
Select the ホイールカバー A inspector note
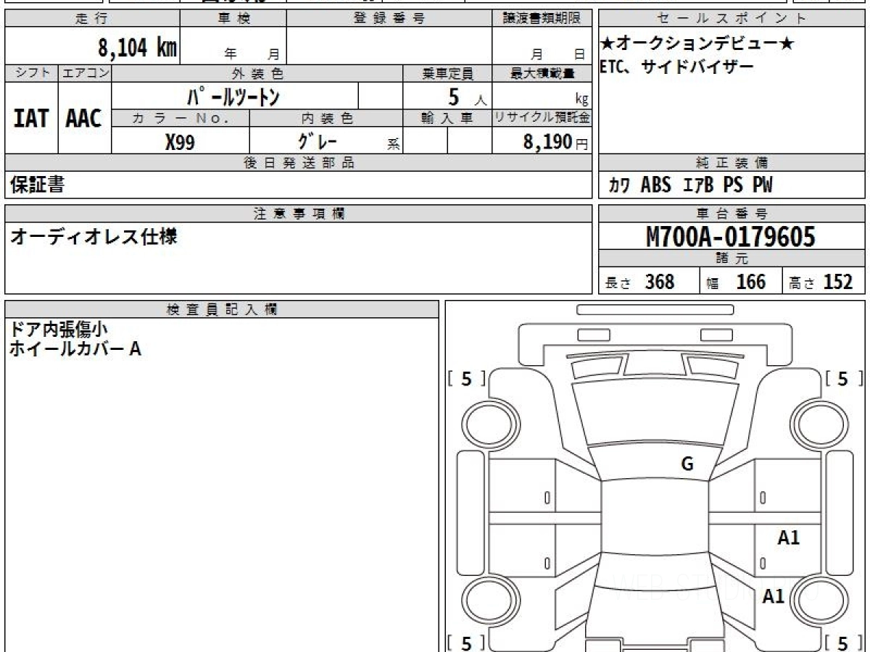point(75,348)
